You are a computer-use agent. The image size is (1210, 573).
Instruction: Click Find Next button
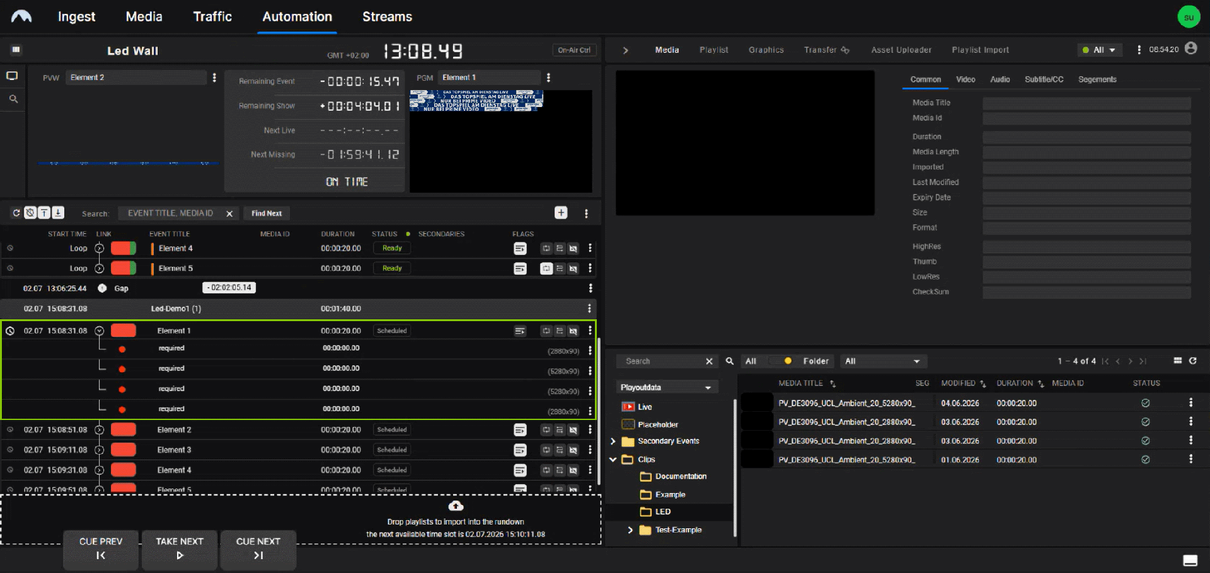pyautogui.click(x=267, y=213)
